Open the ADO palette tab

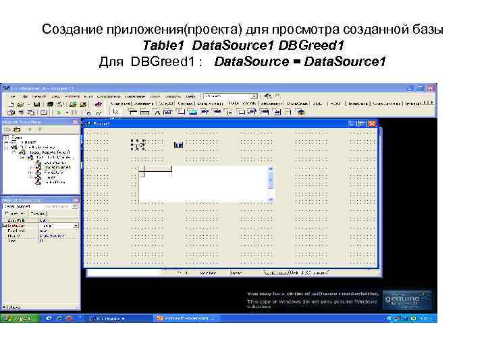[335, 104]
